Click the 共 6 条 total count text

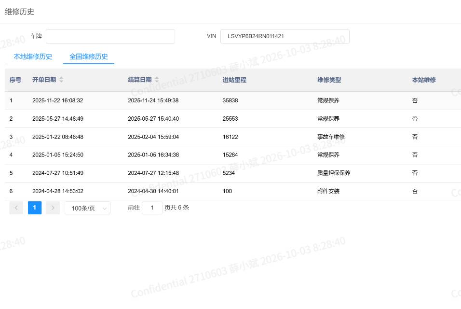[180, 208]
